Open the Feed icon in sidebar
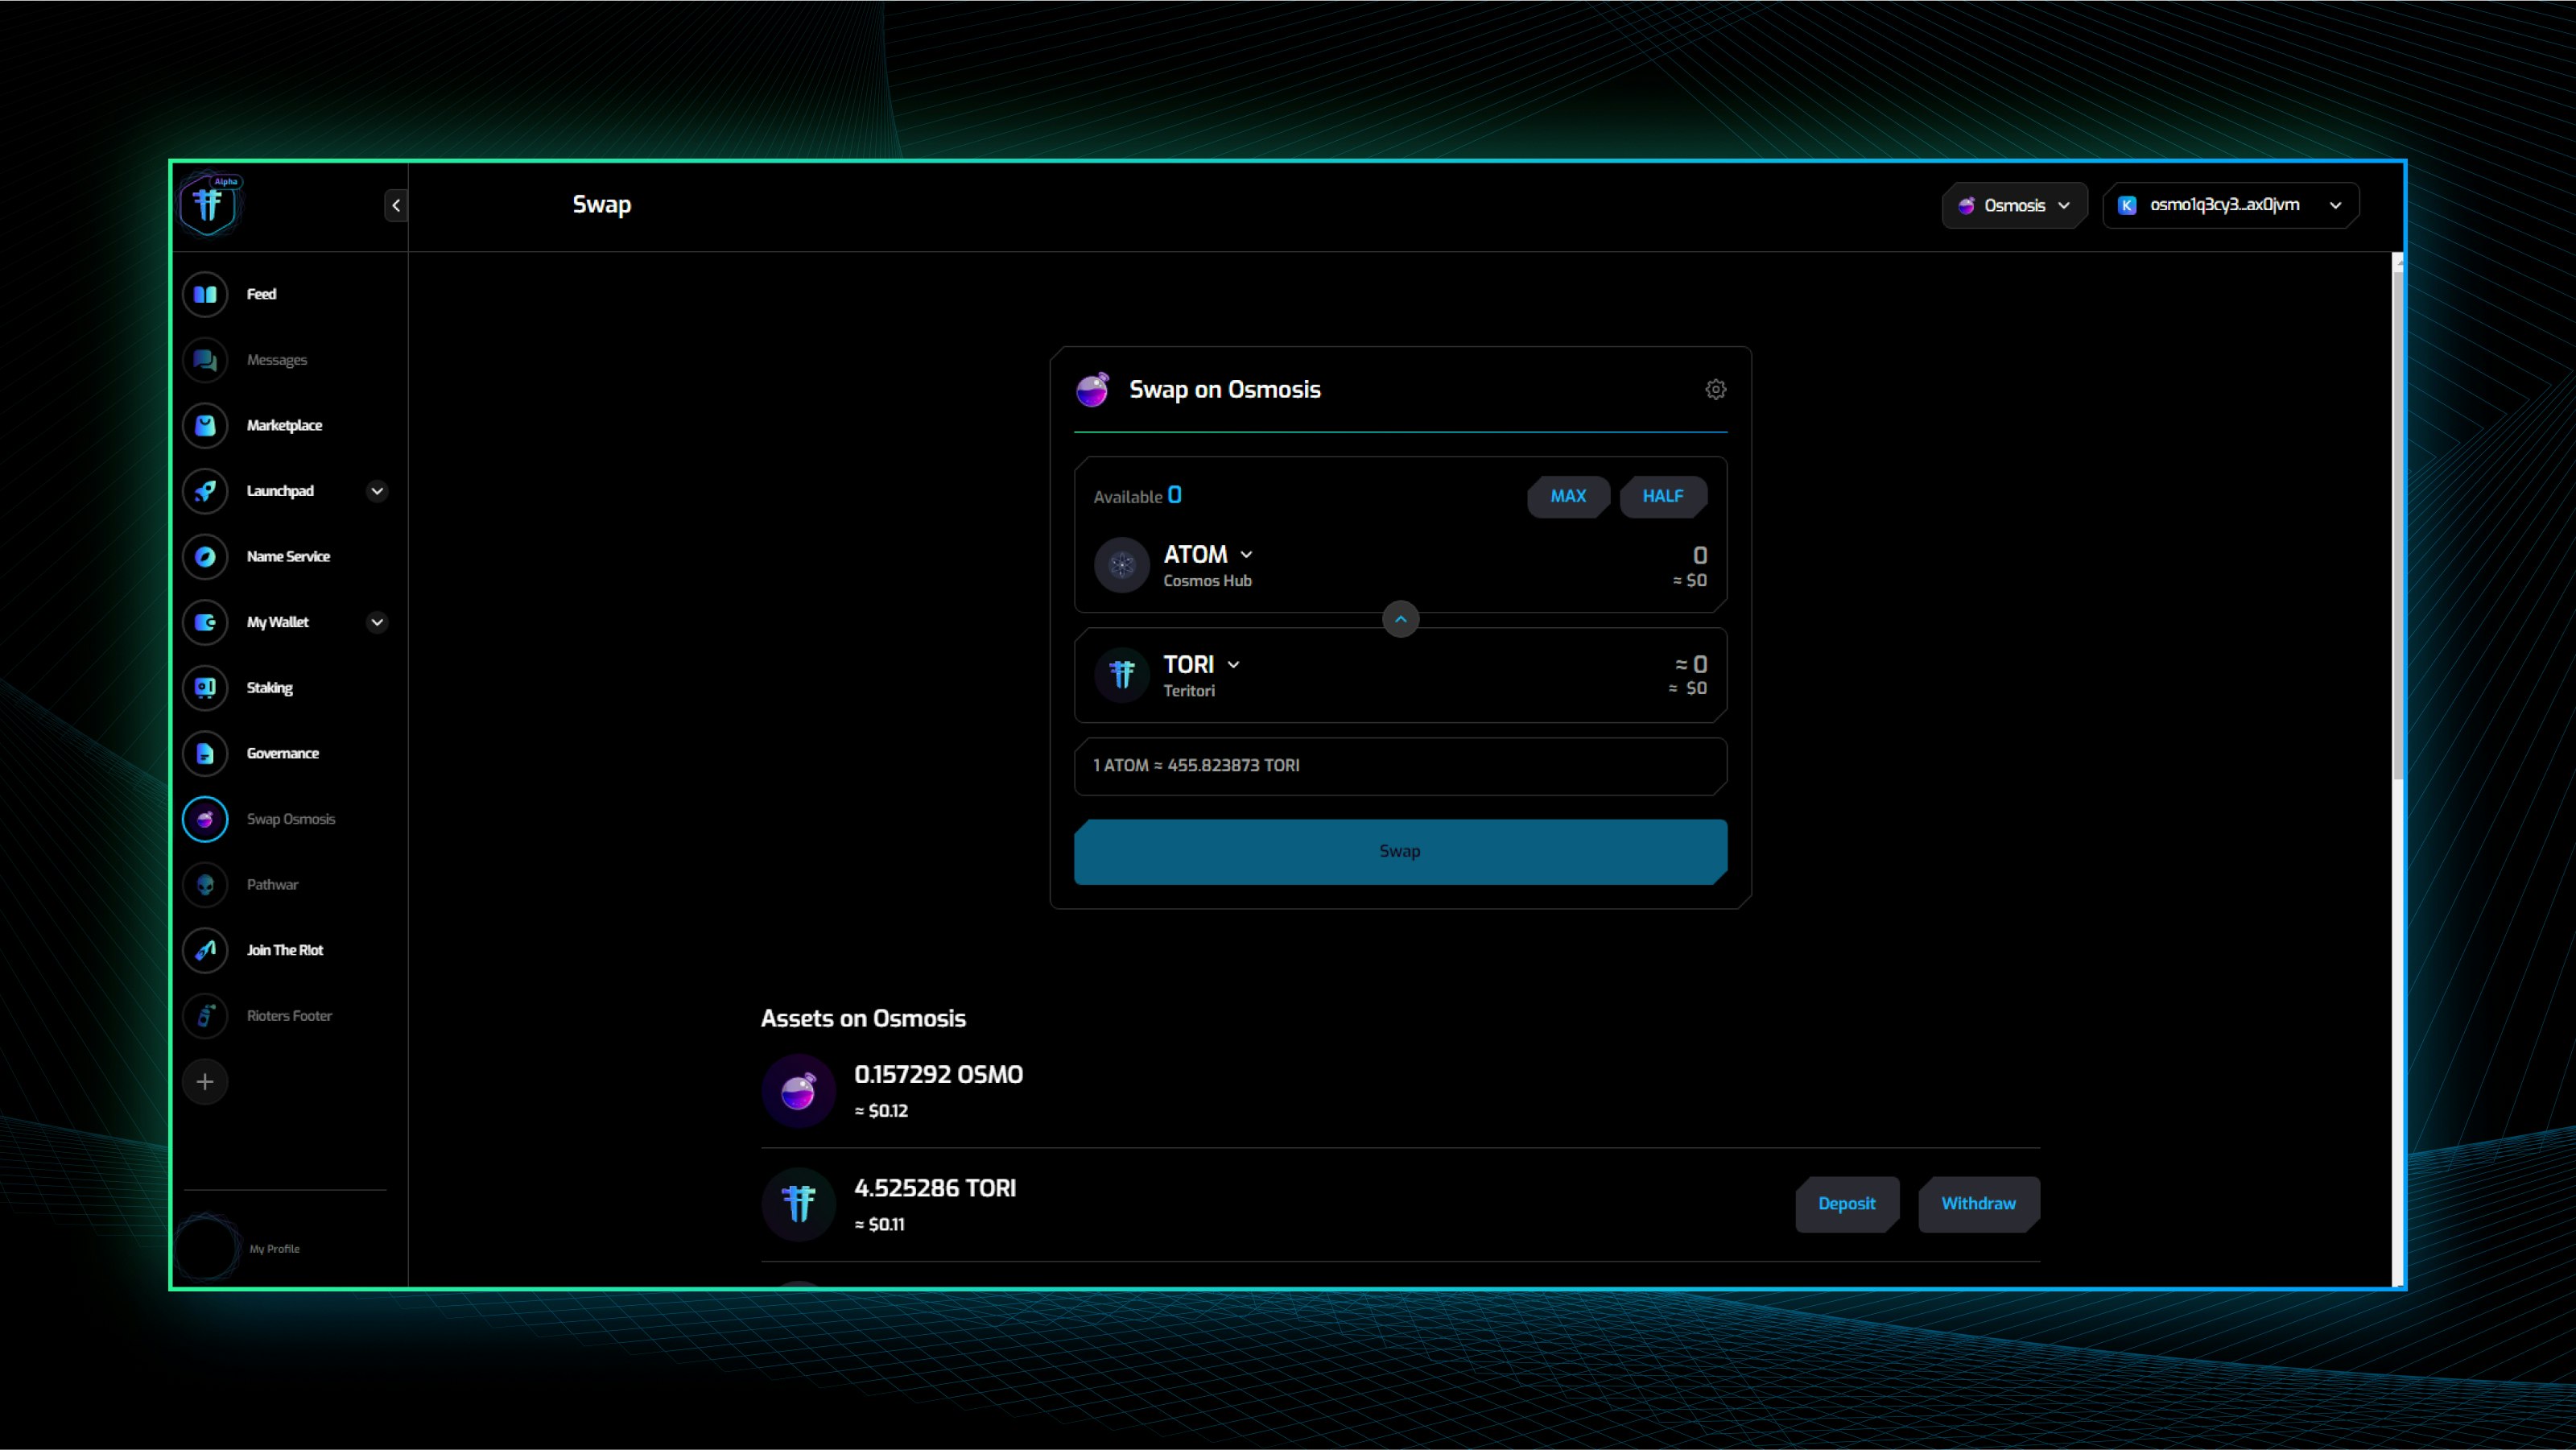Viewport: 2576px width, 1450px height. [x=205, y=294]
